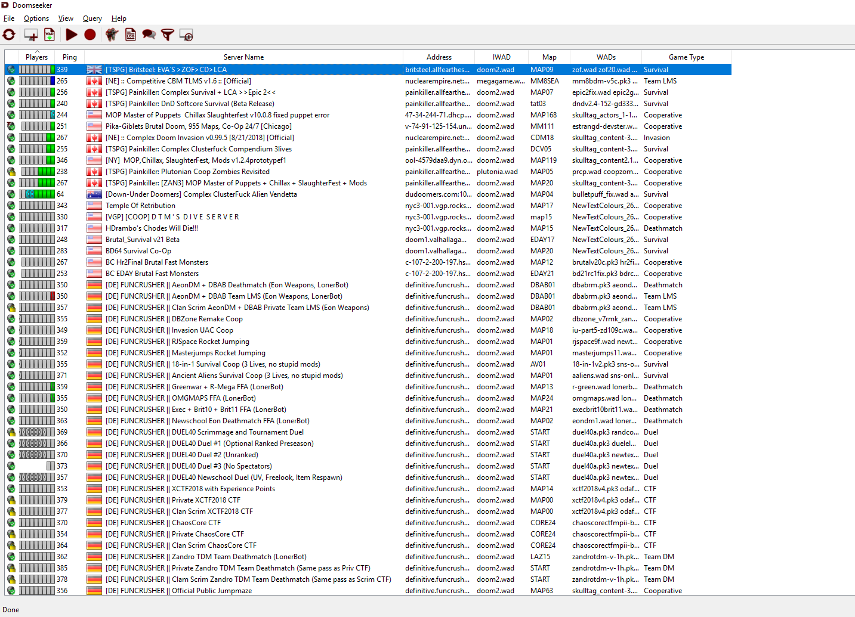
Task: Sort servers by Players column
Action: click(37, 57)
